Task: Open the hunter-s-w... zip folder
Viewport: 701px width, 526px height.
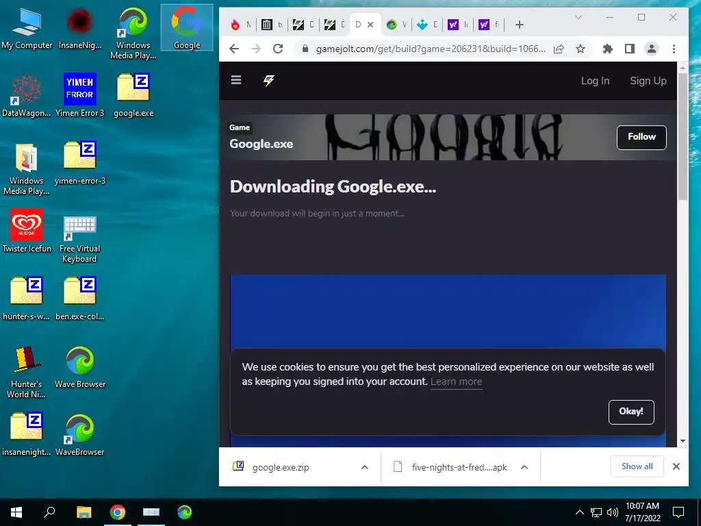Action: click(x=27, y=299)
